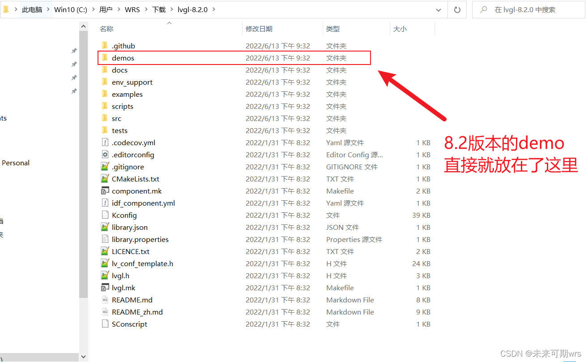Click the .codecov.yml file icon
This screenshot has width=588, height=362.
(105, 142)
